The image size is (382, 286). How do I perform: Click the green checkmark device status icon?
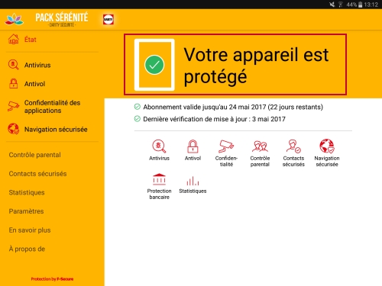click(x=154, y=65)
